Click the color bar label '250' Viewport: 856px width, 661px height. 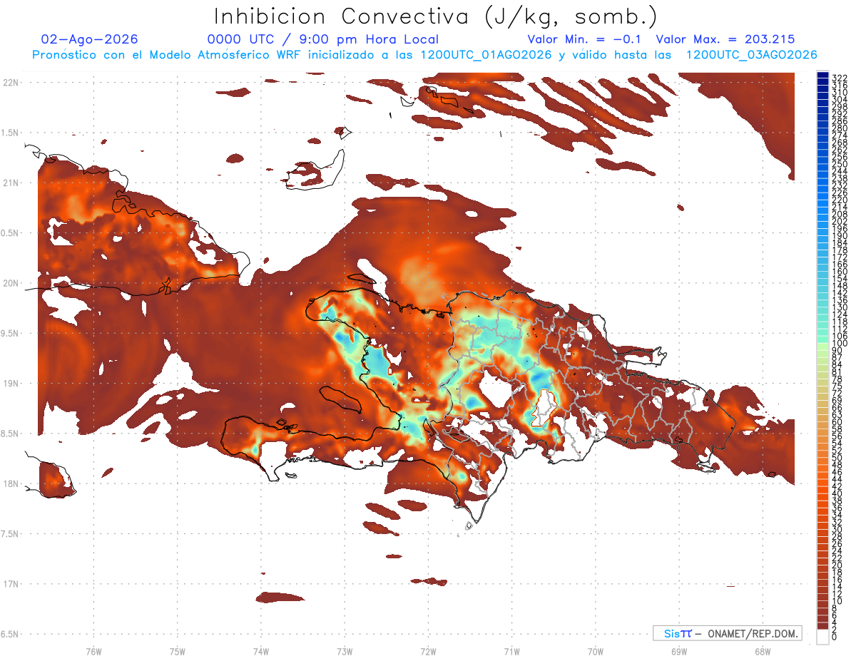[840, 164]
